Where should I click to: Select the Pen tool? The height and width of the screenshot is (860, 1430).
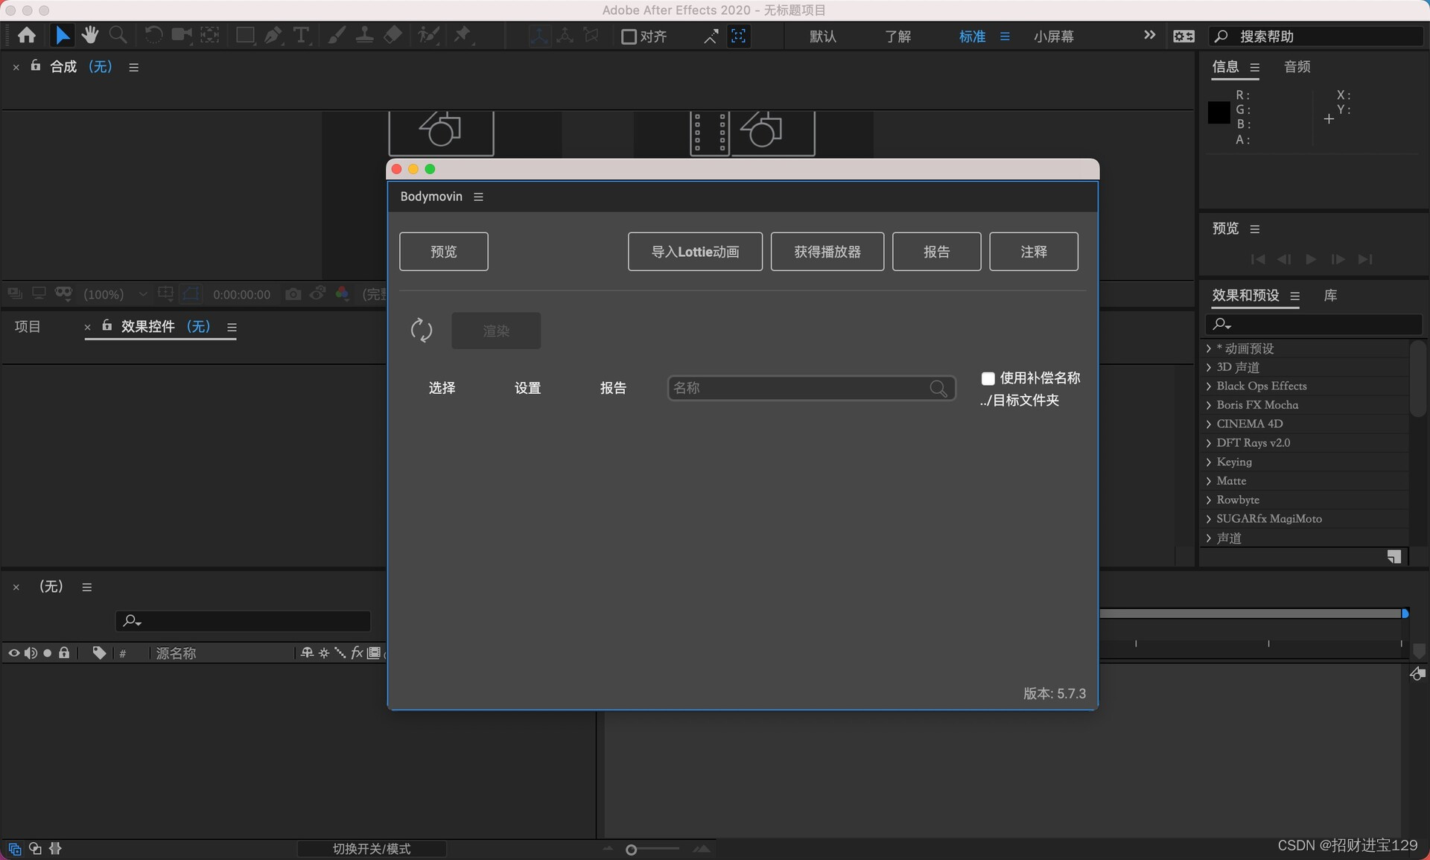click(273, 35)
